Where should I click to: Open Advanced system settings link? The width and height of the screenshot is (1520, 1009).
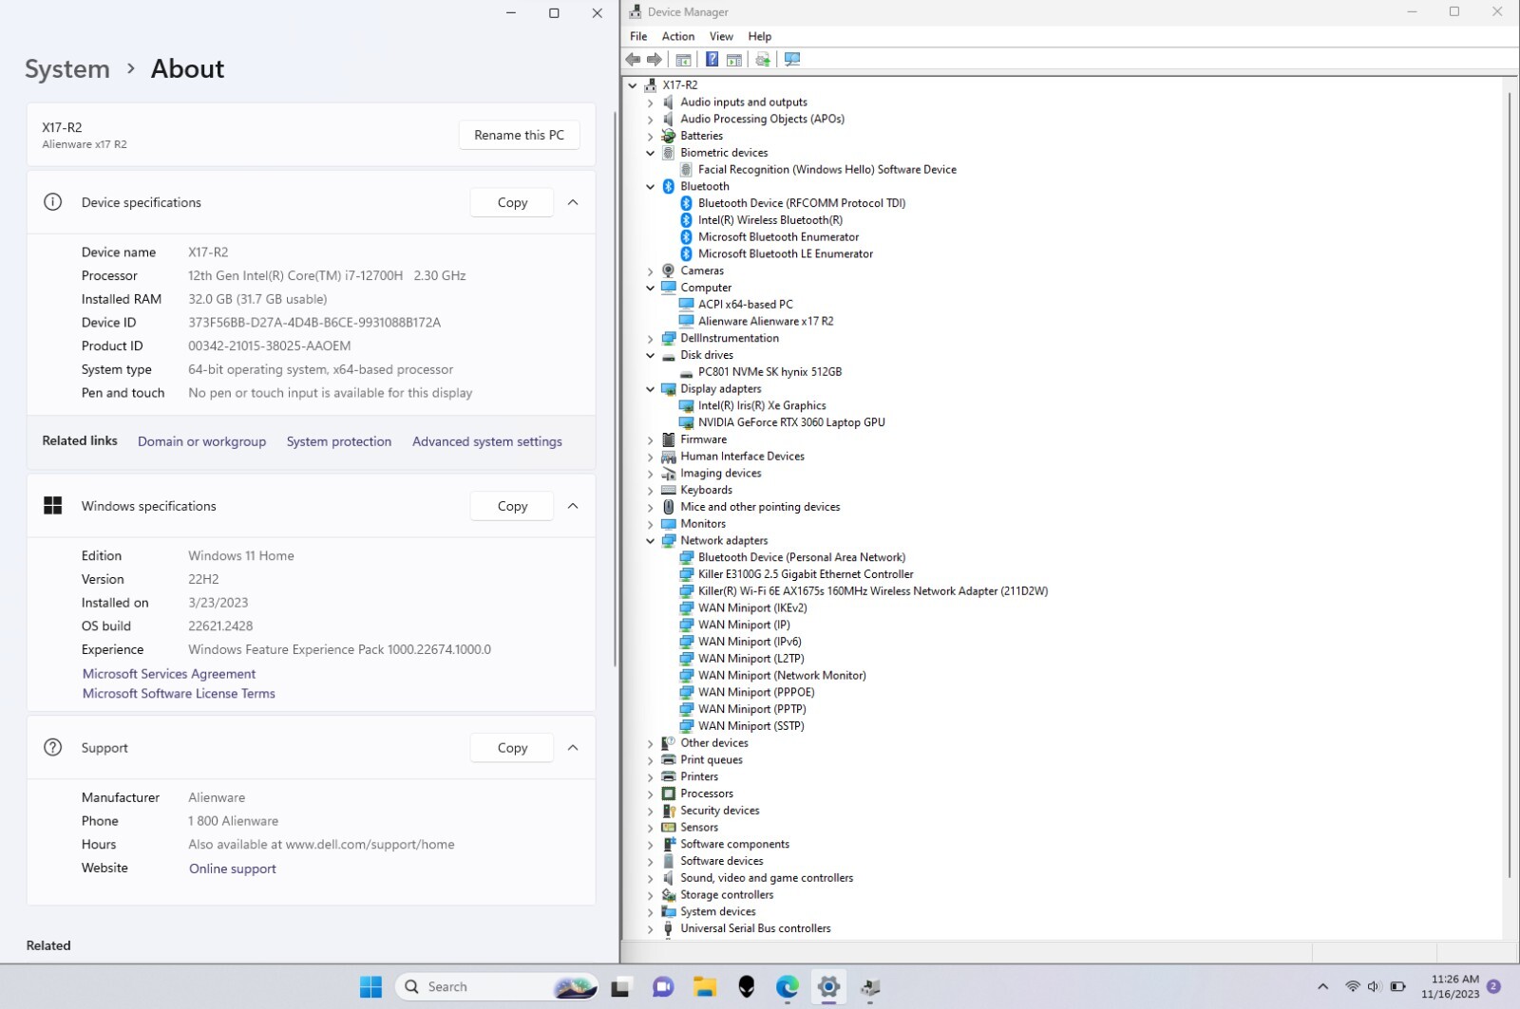[x=487, y=441]
